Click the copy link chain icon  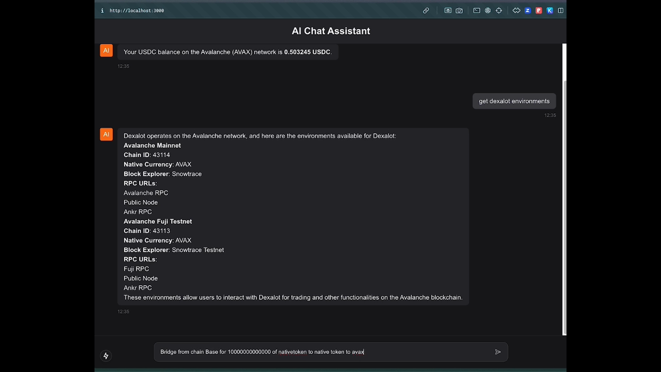click(426, 11)
